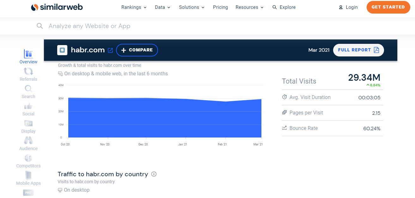Click the habr.com site title

pos(88,50)
